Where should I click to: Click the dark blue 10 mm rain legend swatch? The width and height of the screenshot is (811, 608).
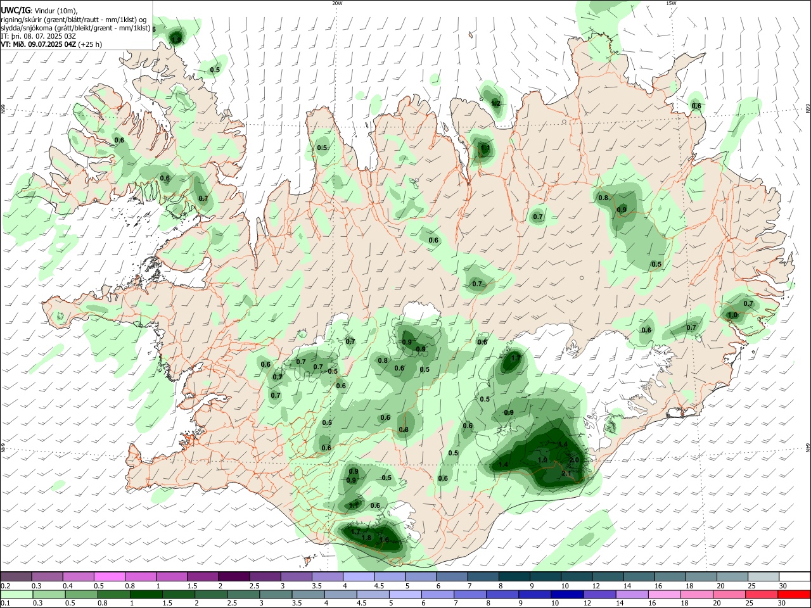(566, 594)
